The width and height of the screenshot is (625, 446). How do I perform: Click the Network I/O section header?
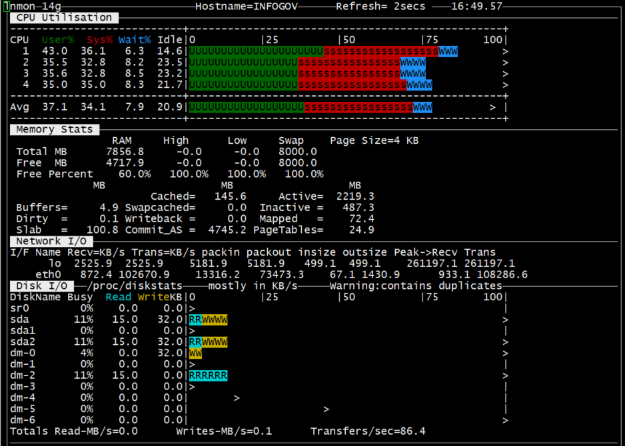(51, 242)
